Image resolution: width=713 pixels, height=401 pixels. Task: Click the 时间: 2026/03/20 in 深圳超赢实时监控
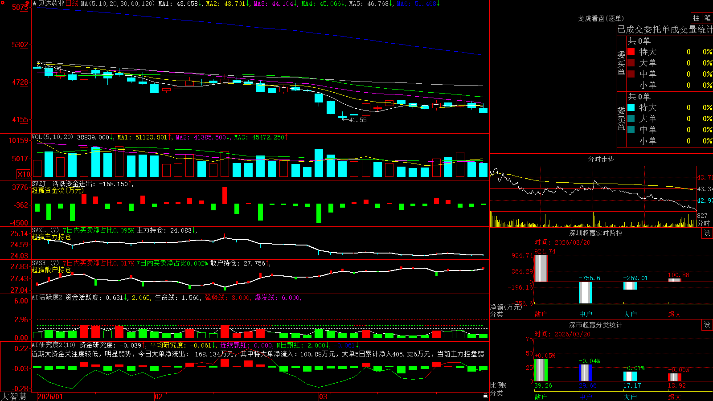pyautogui.click(x=562, y=242)
